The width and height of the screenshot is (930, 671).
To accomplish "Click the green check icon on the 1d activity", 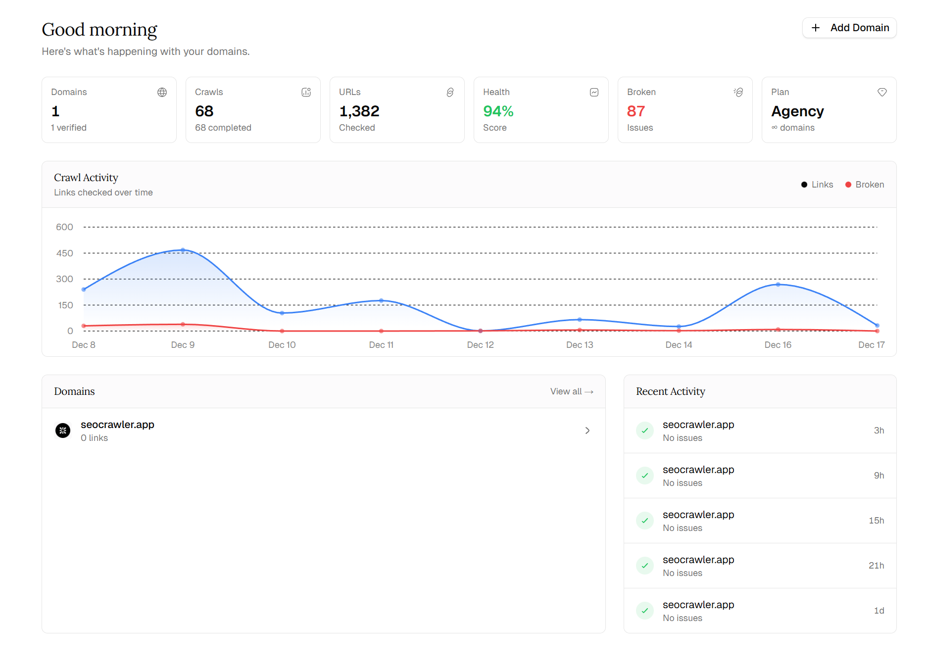I will [x=644, y=611].
